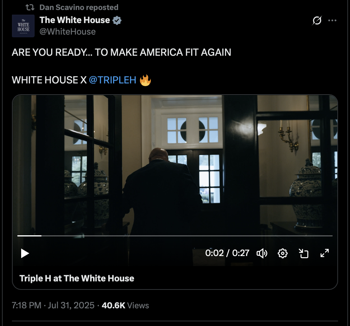Play the Triple H video

pos(25,253)
